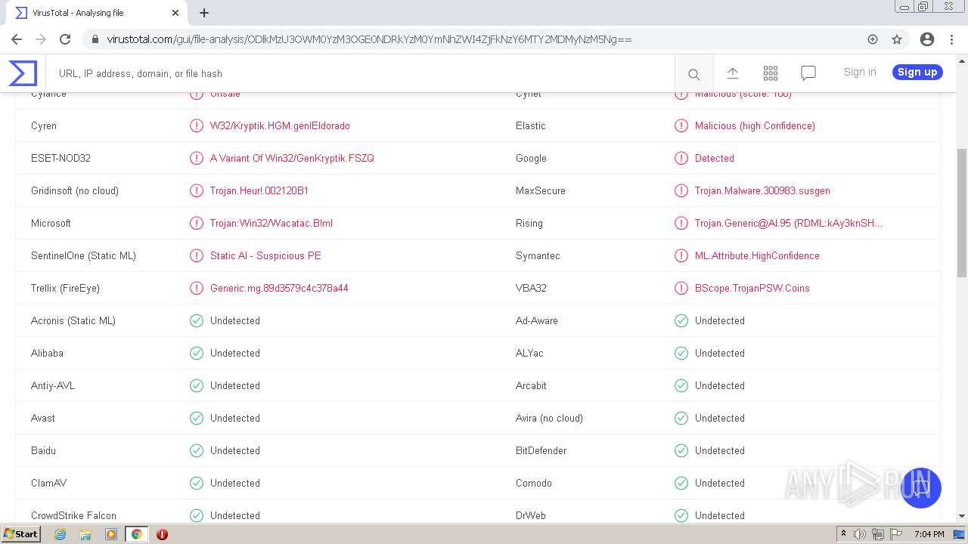Click the search magnifier icon

693,74
